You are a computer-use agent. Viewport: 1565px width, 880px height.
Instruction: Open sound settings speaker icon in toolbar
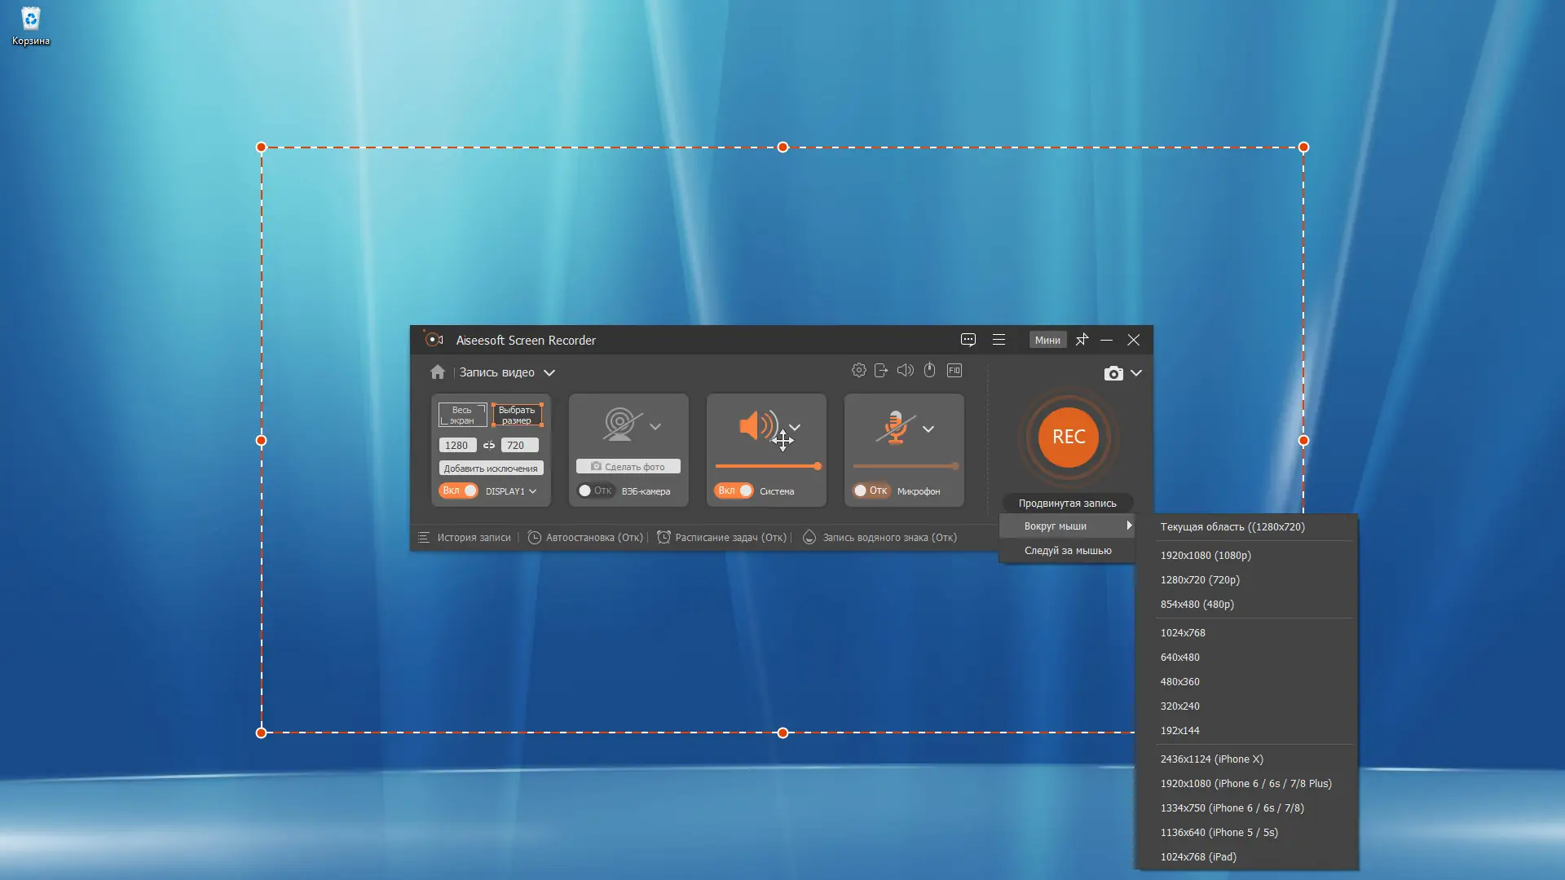pos(905,371)
